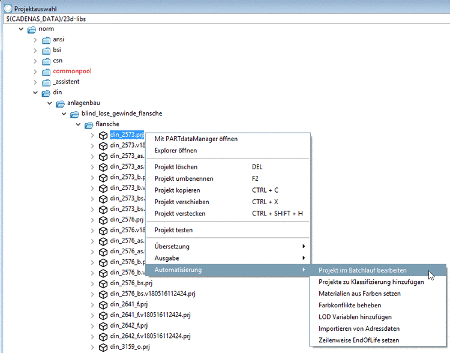Expand the din_3159_o.prj project node
Image resolution: width=450 pixels, height=353 pixels.
click(x=92, y=348)
